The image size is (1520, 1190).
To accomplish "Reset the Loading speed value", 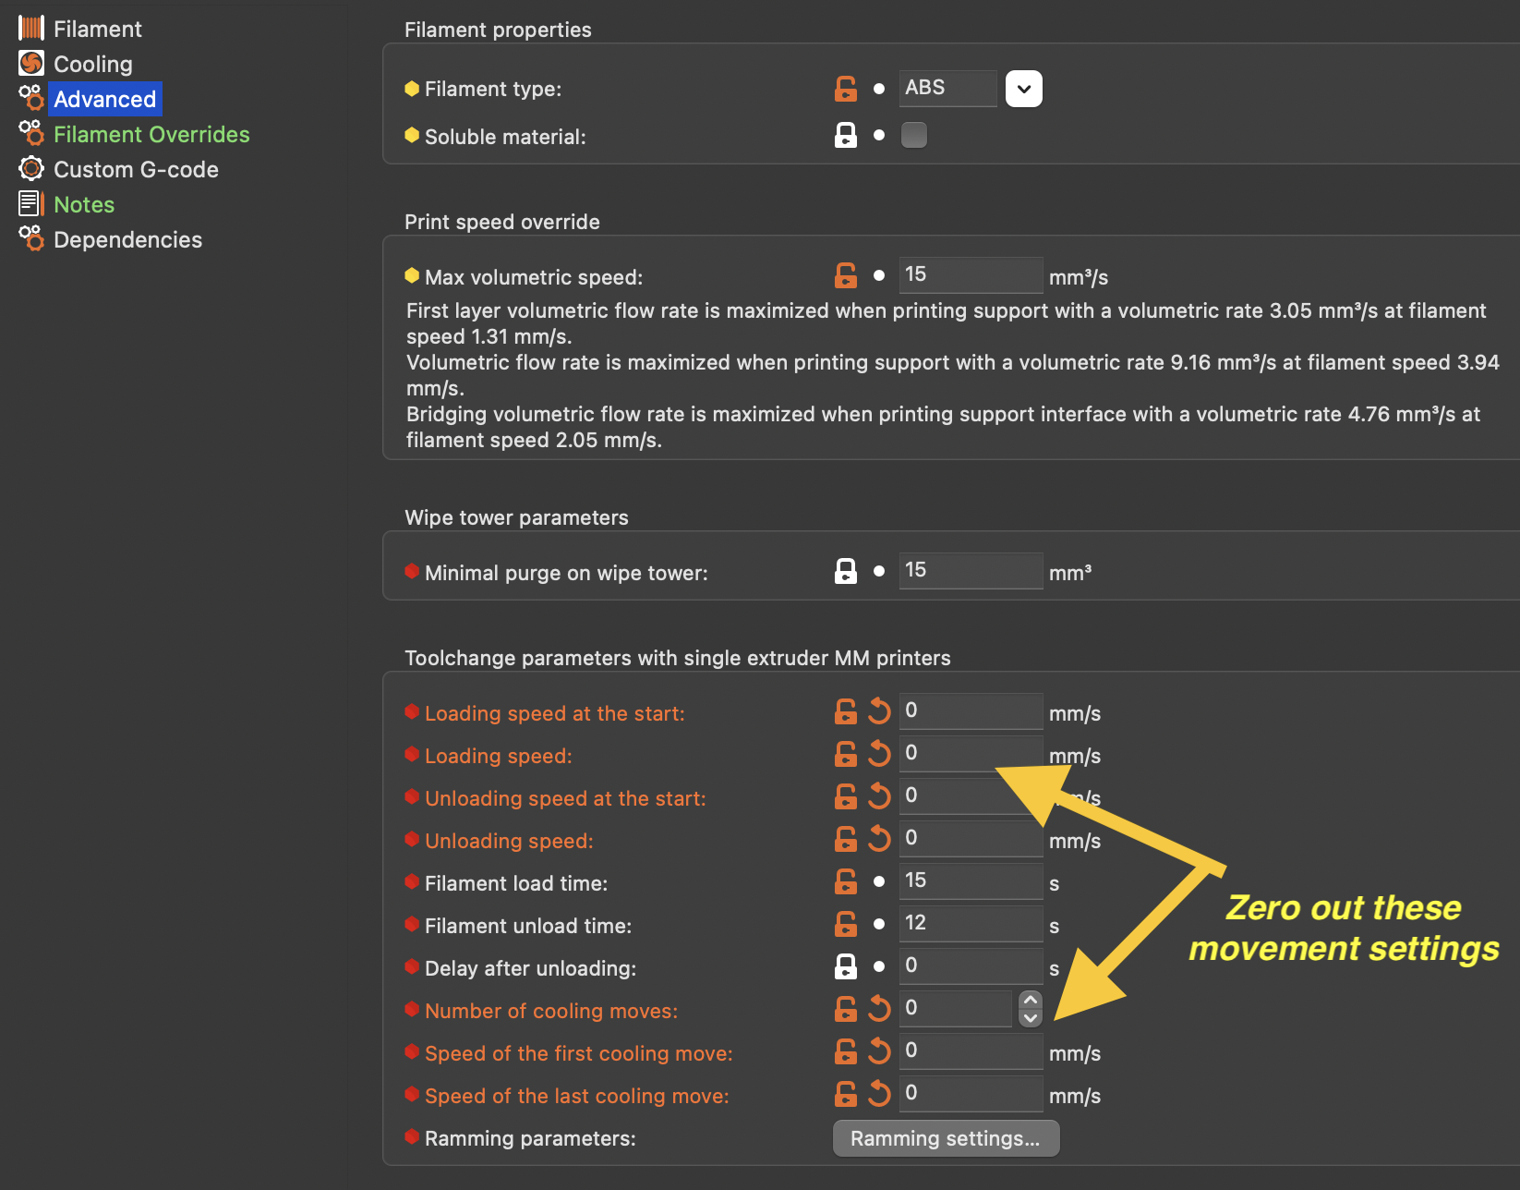I will point(879,754).
